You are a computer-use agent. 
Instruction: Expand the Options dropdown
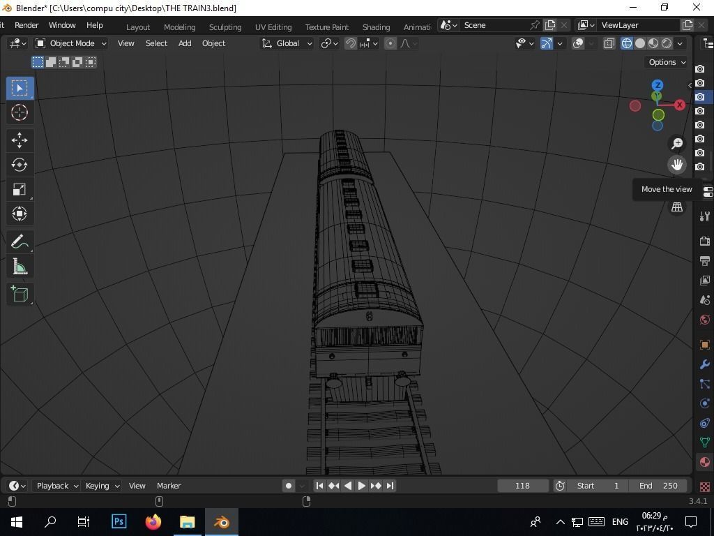[667, 62]
